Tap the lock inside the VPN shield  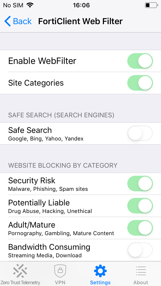tap(60, 271)
